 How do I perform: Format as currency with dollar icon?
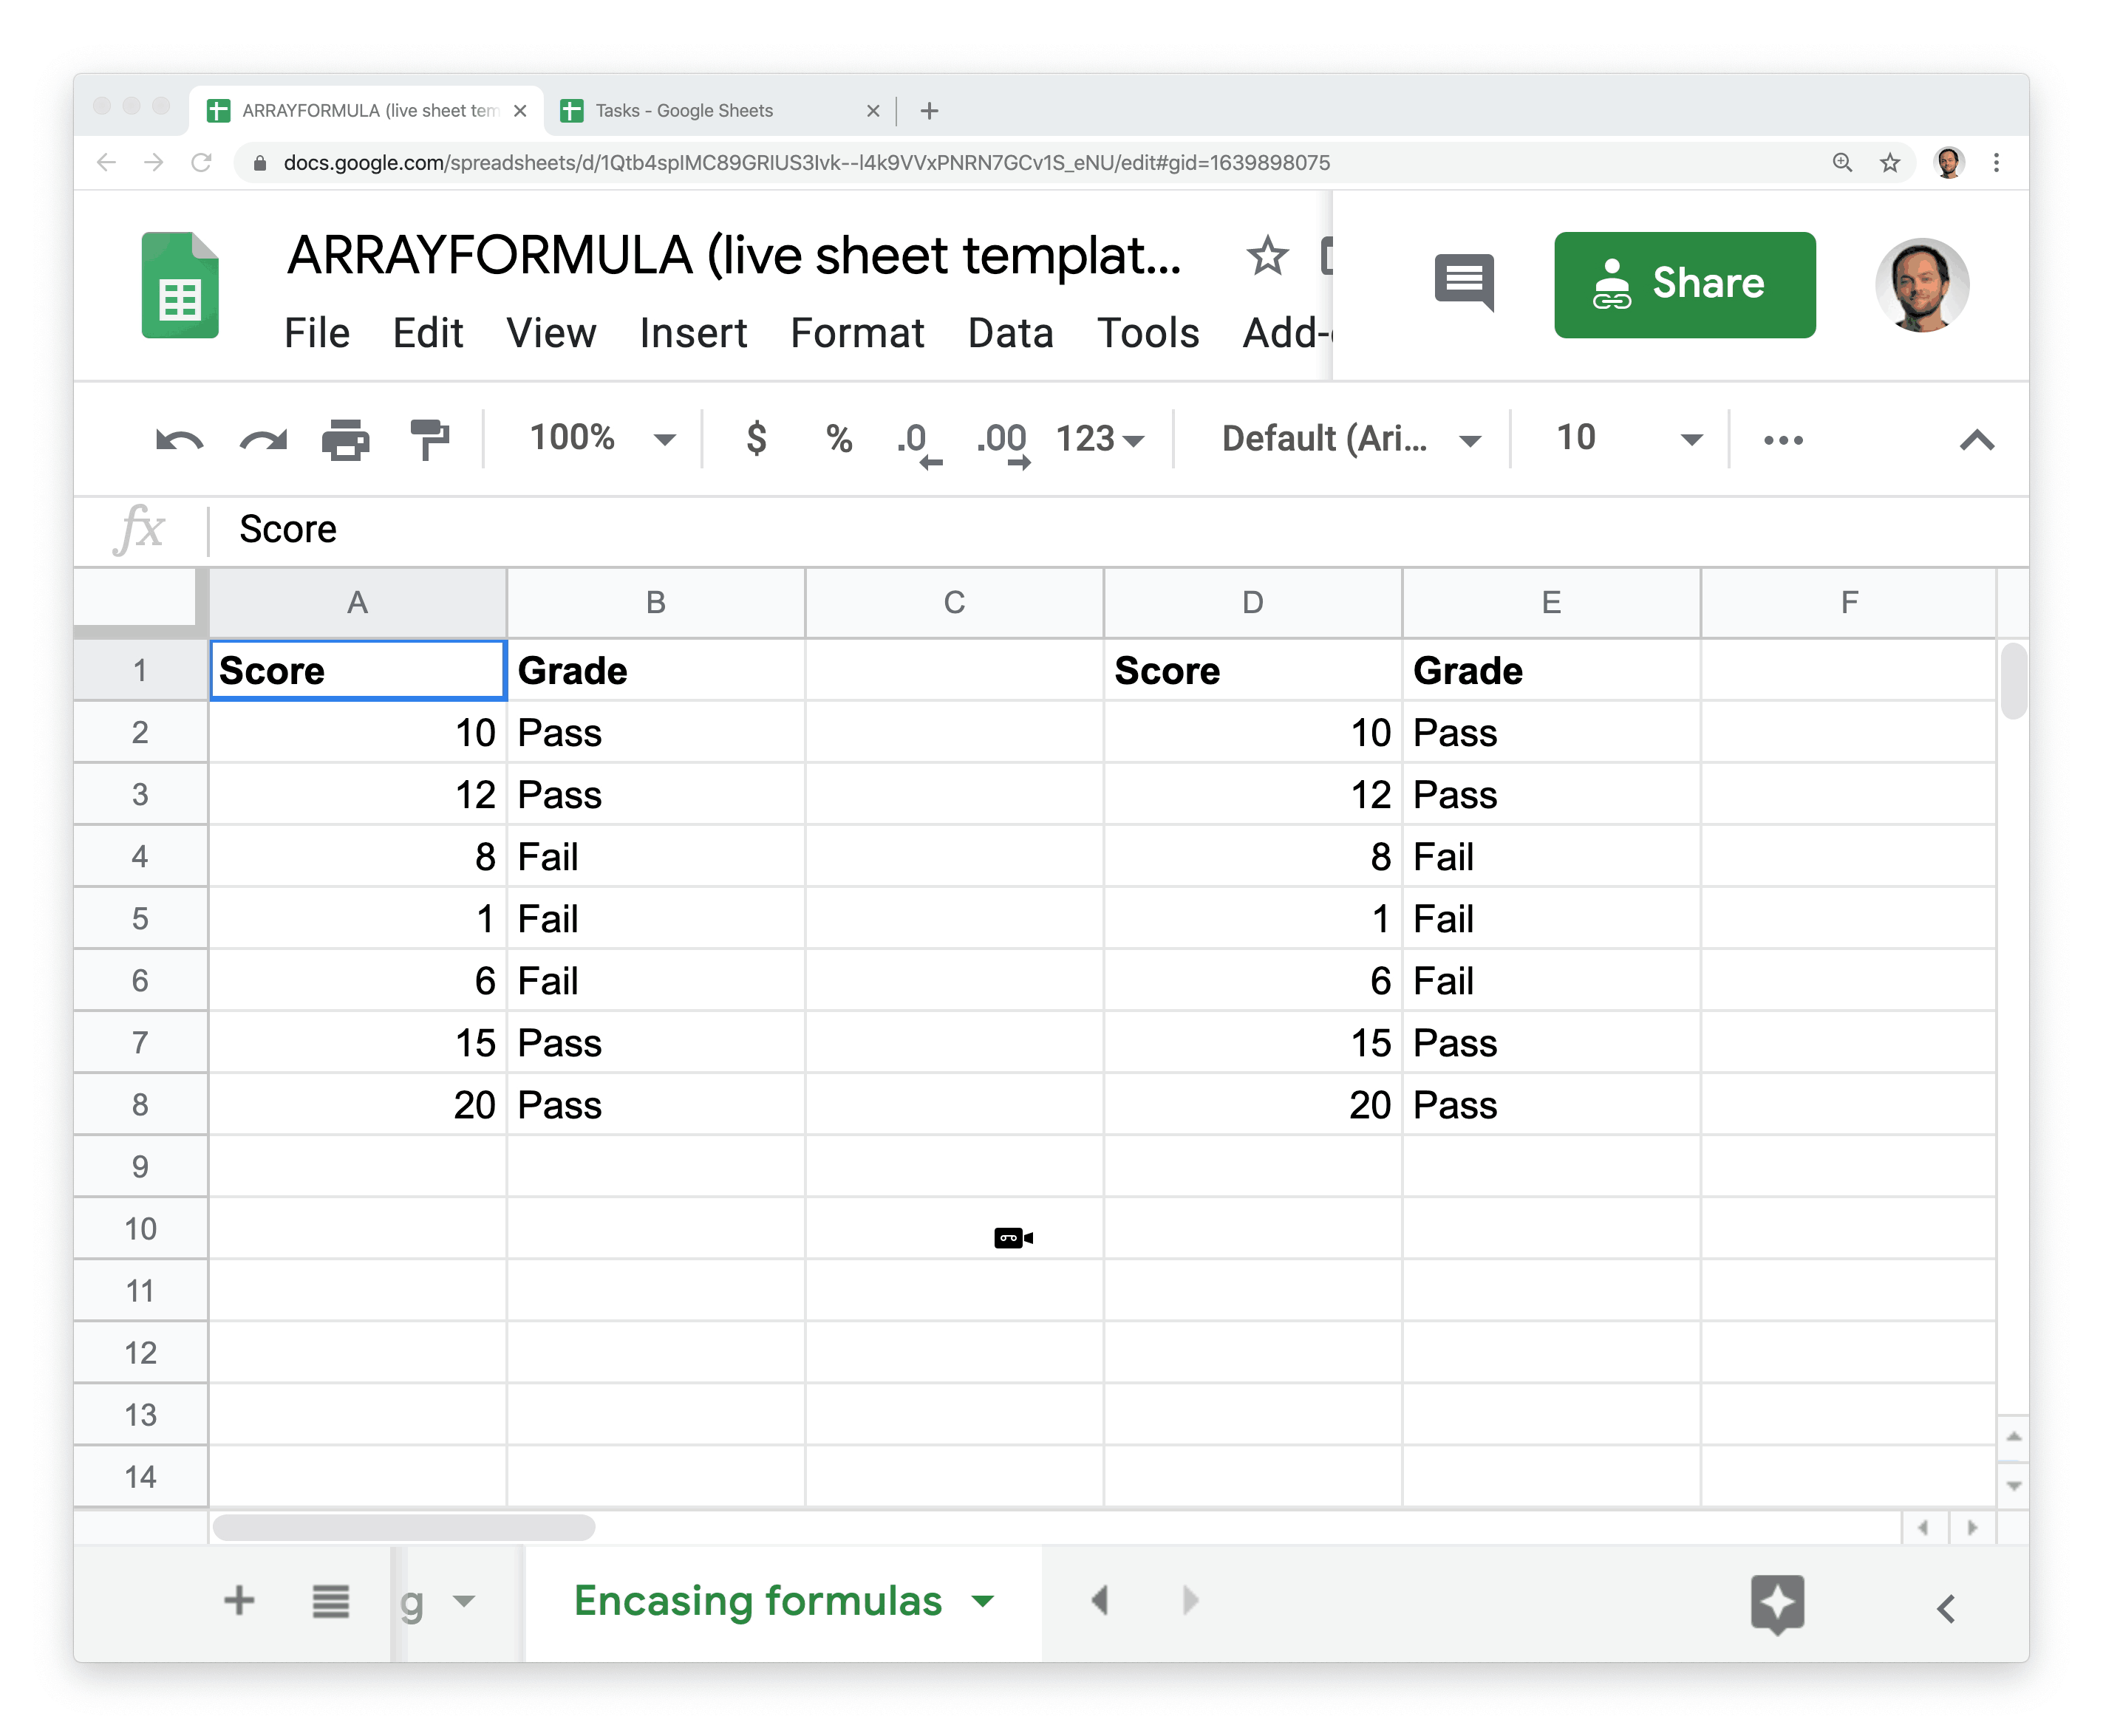(x=756, y=439)
